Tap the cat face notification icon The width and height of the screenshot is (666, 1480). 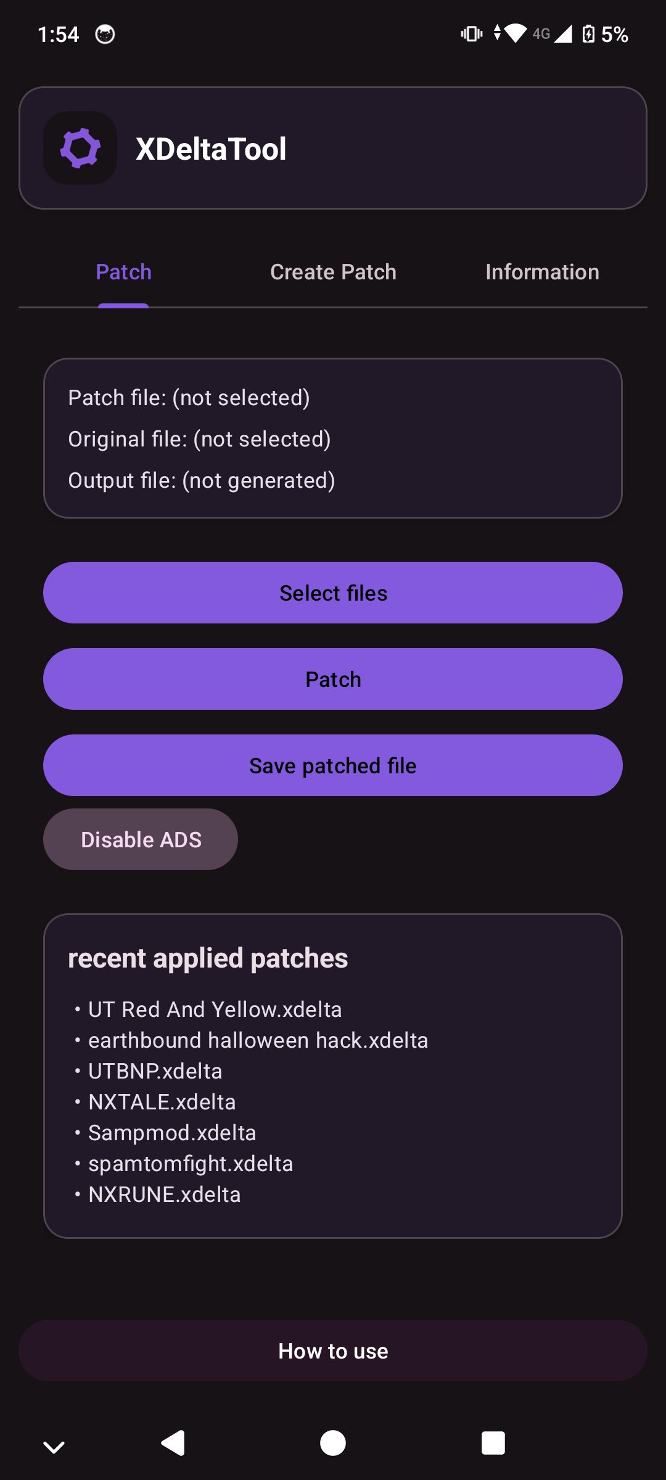coord(105,35)
